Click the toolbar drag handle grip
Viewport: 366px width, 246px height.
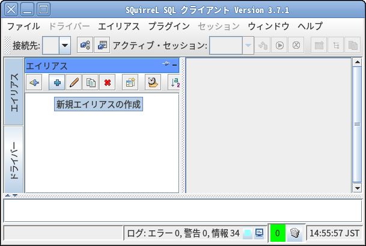pos(7,45)
